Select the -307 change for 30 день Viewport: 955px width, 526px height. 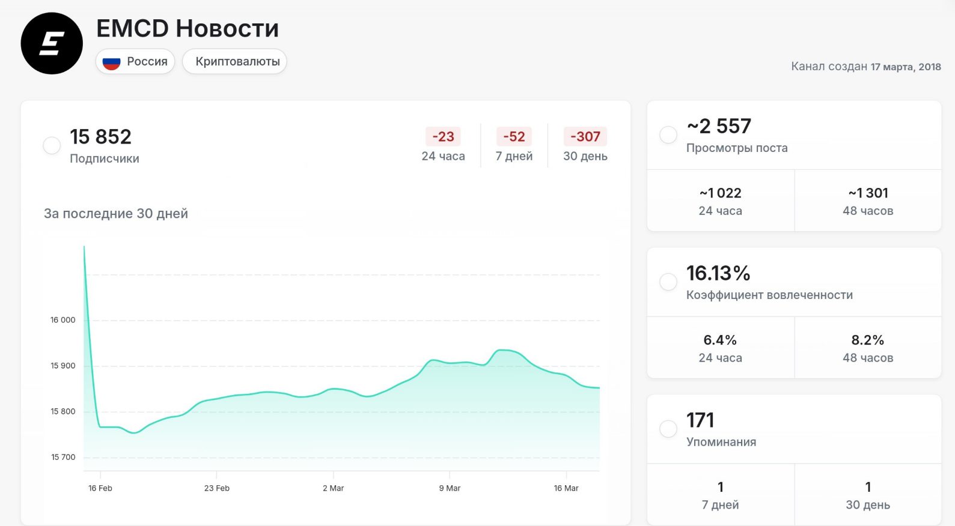(x=585, y=137)
